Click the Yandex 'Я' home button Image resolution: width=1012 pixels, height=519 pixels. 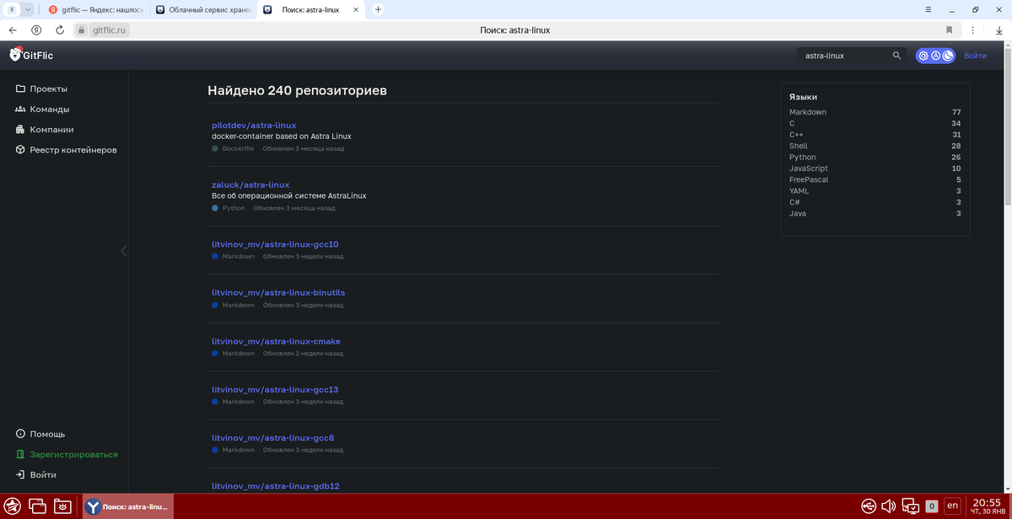tap(36, 29)
